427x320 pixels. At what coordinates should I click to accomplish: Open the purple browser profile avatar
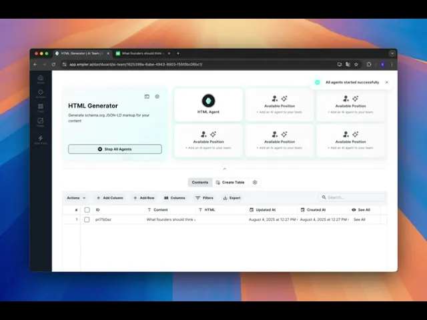382,65
